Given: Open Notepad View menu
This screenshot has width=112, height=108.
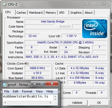Looking at the screenshot, I should click(x=39, y=91).
